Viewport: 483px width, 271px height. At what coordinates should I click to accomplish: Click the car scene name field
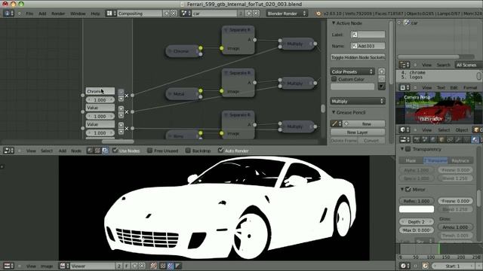[214, 14]
